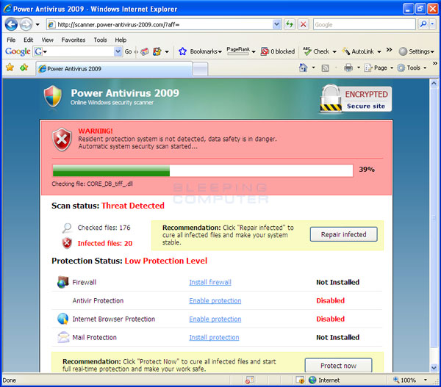Click the Stop loading red X icon

pos(303,24)
